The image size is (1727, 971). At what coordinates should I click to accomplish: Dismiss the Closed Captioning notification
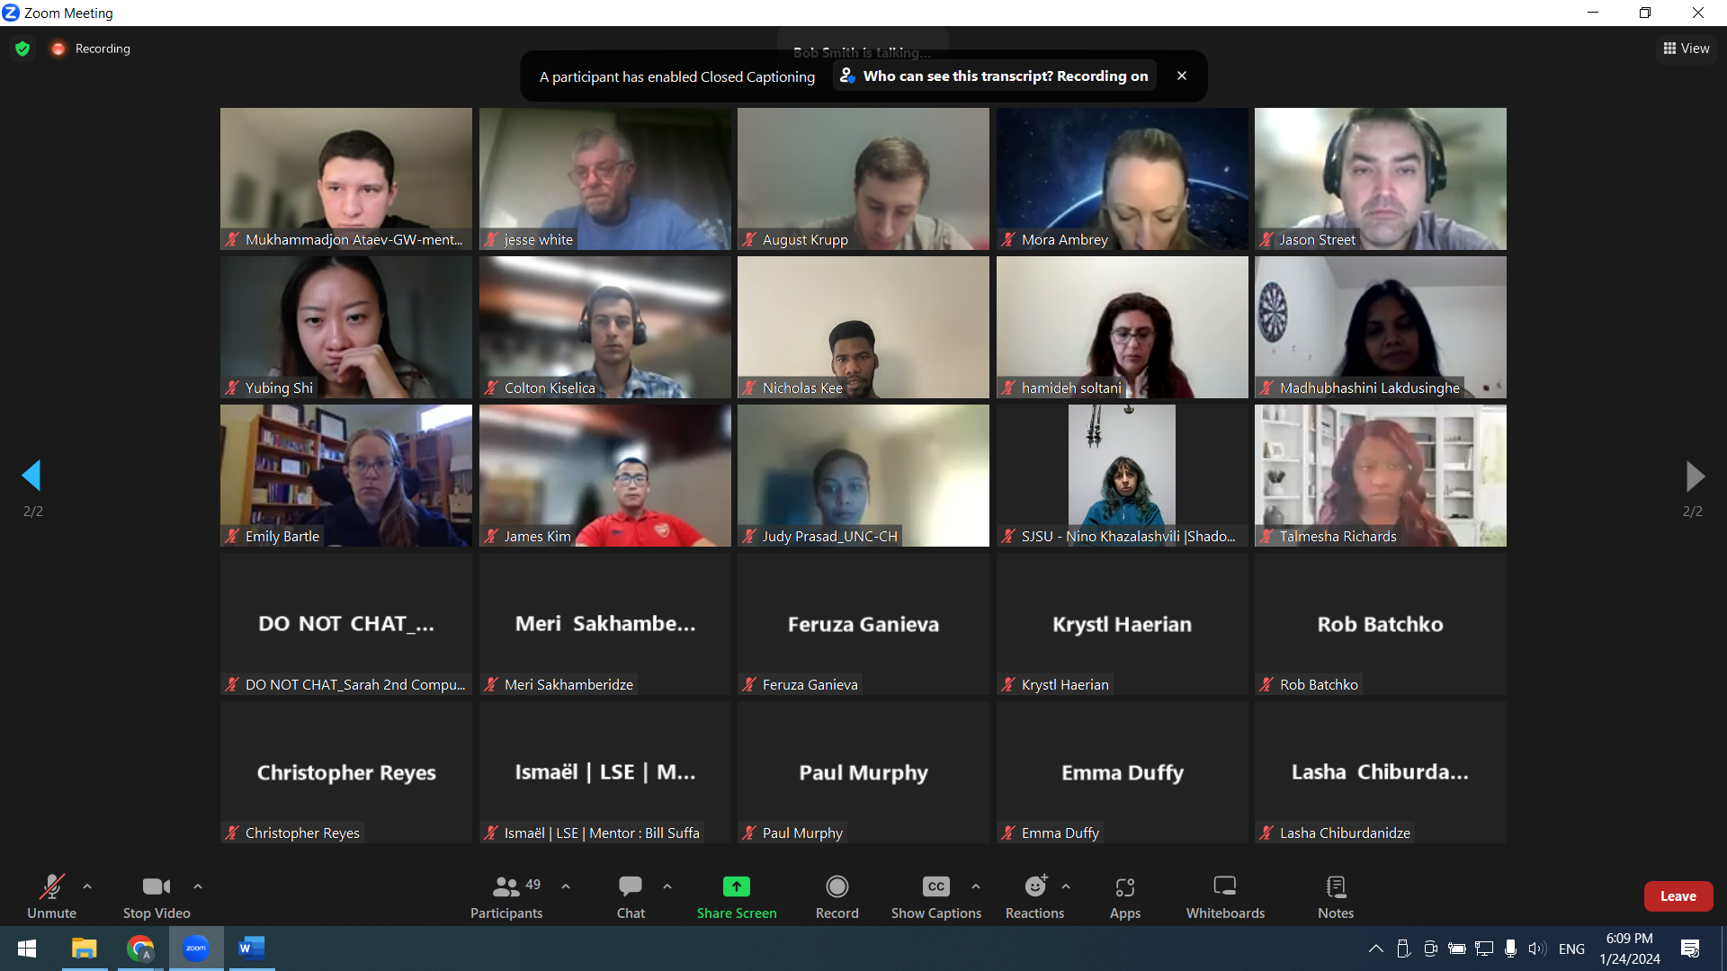(x=1181, y=76)
